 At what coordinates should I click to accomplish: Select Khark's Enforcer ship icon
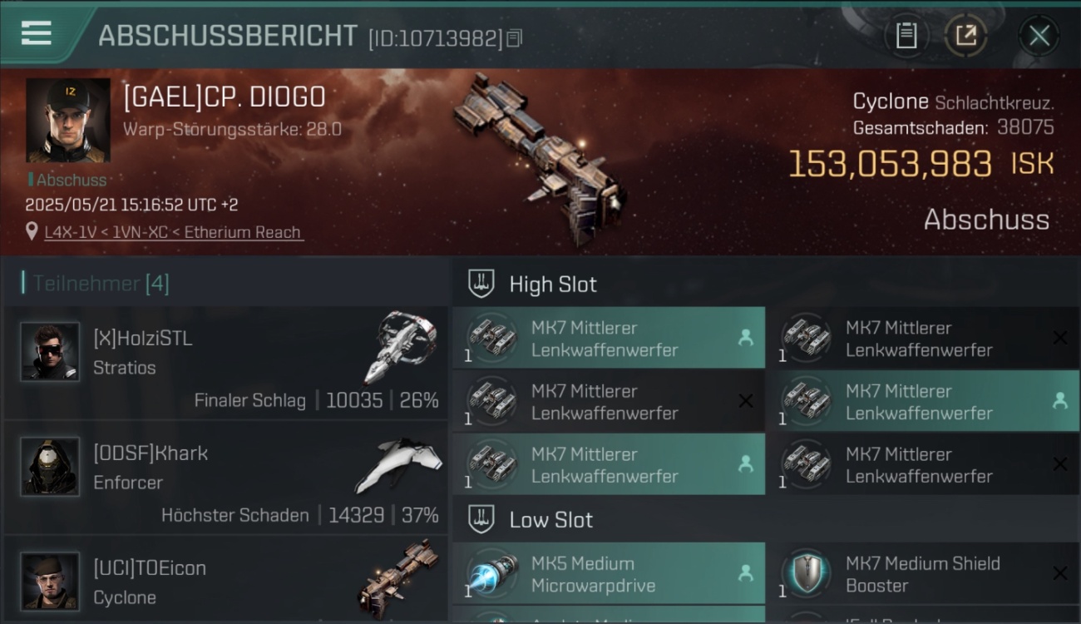[x=399, y=466]
